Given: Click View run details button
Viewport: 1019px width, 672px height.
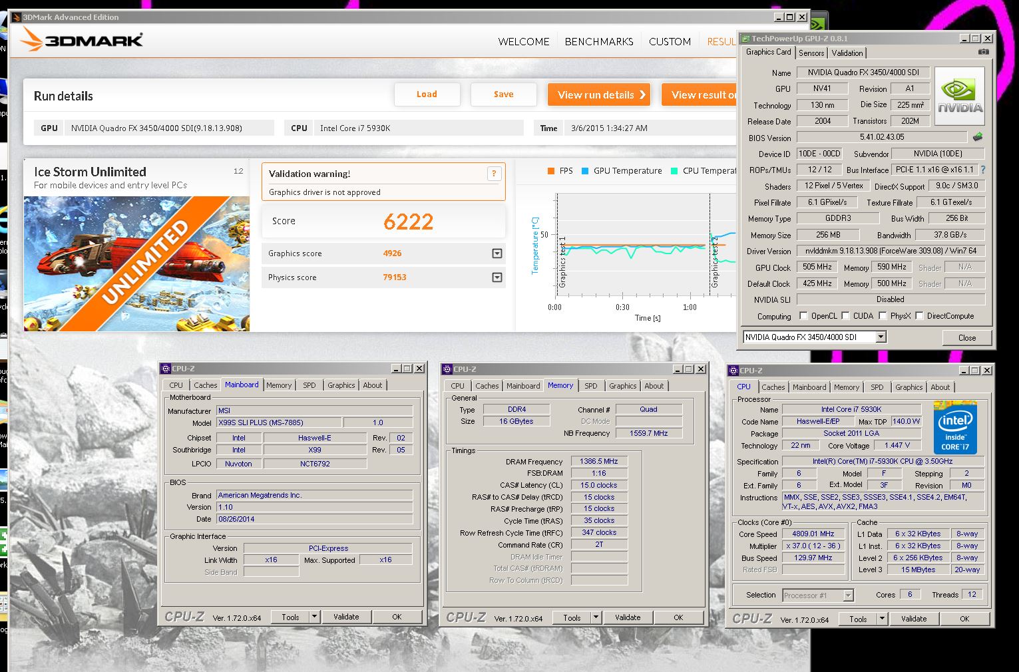Looking at the screenshot, I should pyautogui.click(x=599, y=94).
